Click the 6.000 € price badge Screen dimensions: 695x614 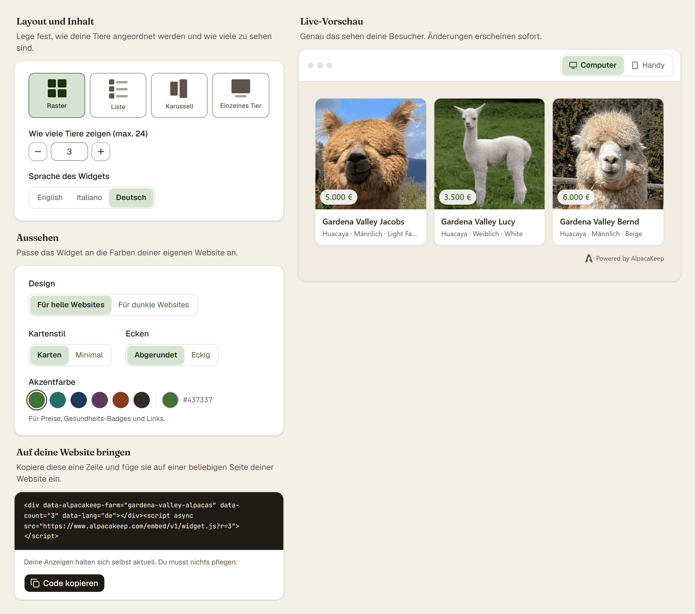[x=576, y=197]
